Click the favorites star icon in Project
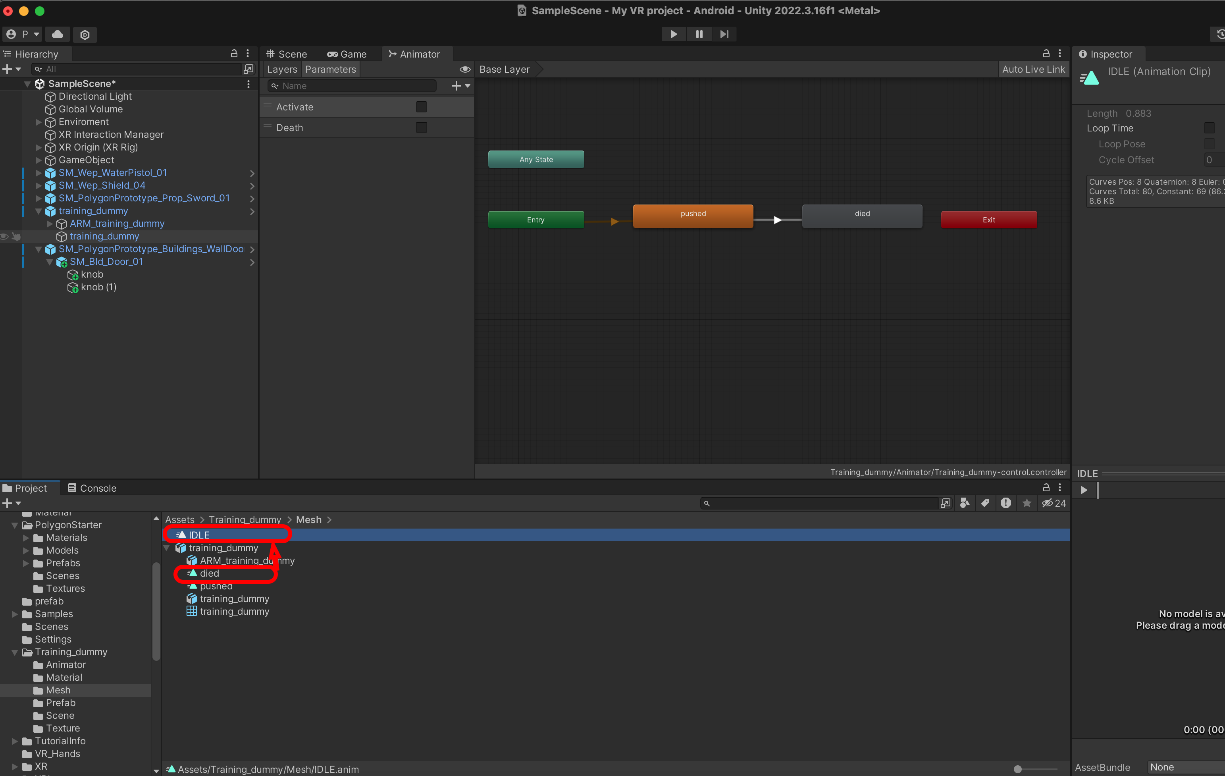This screenshot has height=776, width=1225. 1027,503
